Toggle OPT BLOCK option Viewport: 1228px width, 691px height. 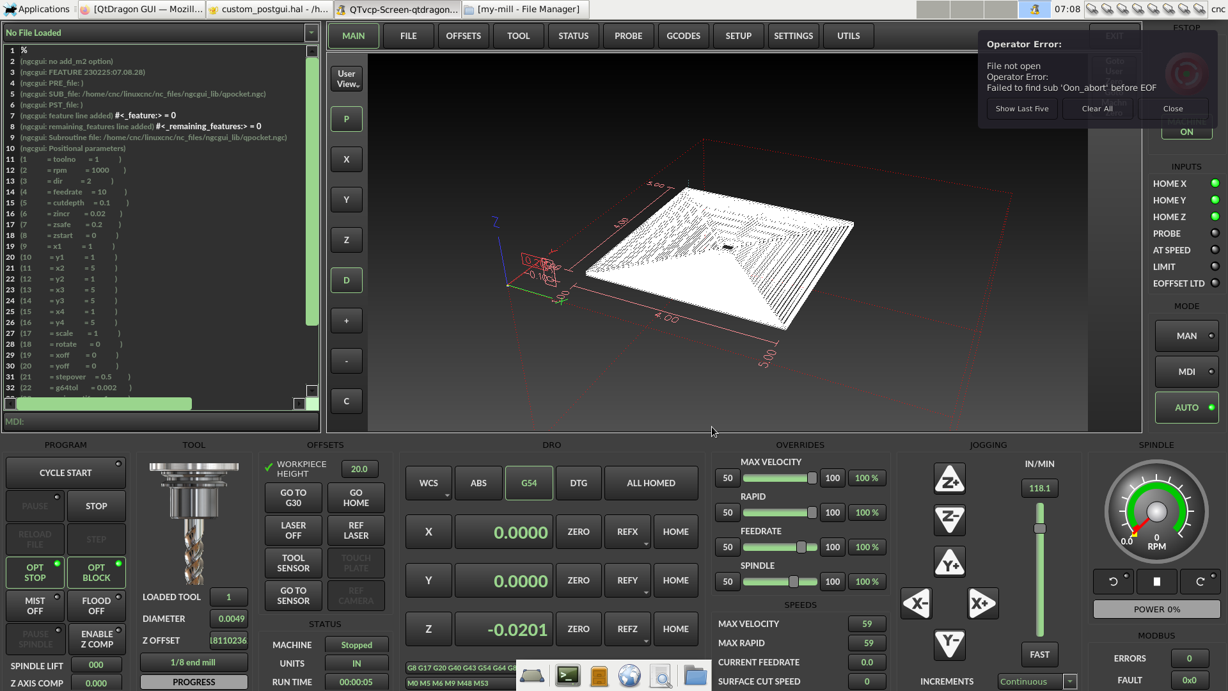97,573
